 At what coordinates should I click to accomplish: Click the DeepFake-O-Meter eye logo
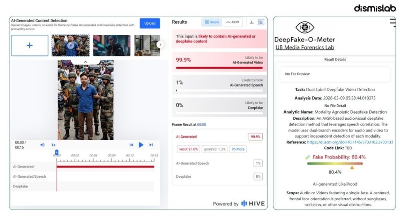[x=305, y=27]
